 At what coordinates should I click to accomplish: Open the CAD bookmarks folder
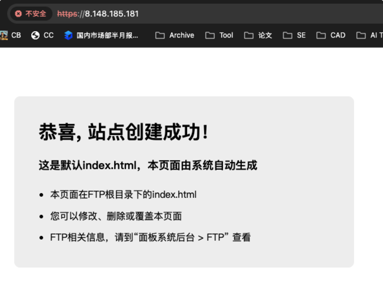[331, 35]
